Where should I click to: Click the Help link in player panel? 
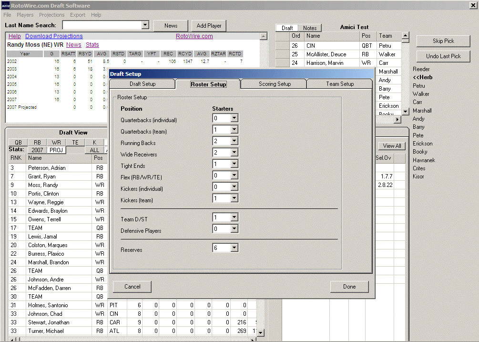pyautogui.click(x=15, y=36)
